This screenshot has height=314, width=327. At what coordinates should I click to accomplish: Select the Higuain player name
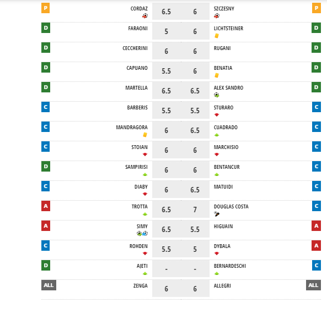[223, 226]
